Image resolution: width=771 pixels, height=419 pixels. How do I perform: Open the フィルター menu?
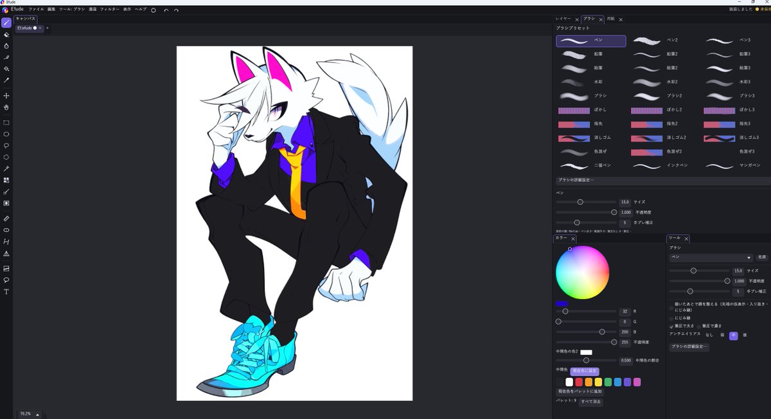[110, 10]
